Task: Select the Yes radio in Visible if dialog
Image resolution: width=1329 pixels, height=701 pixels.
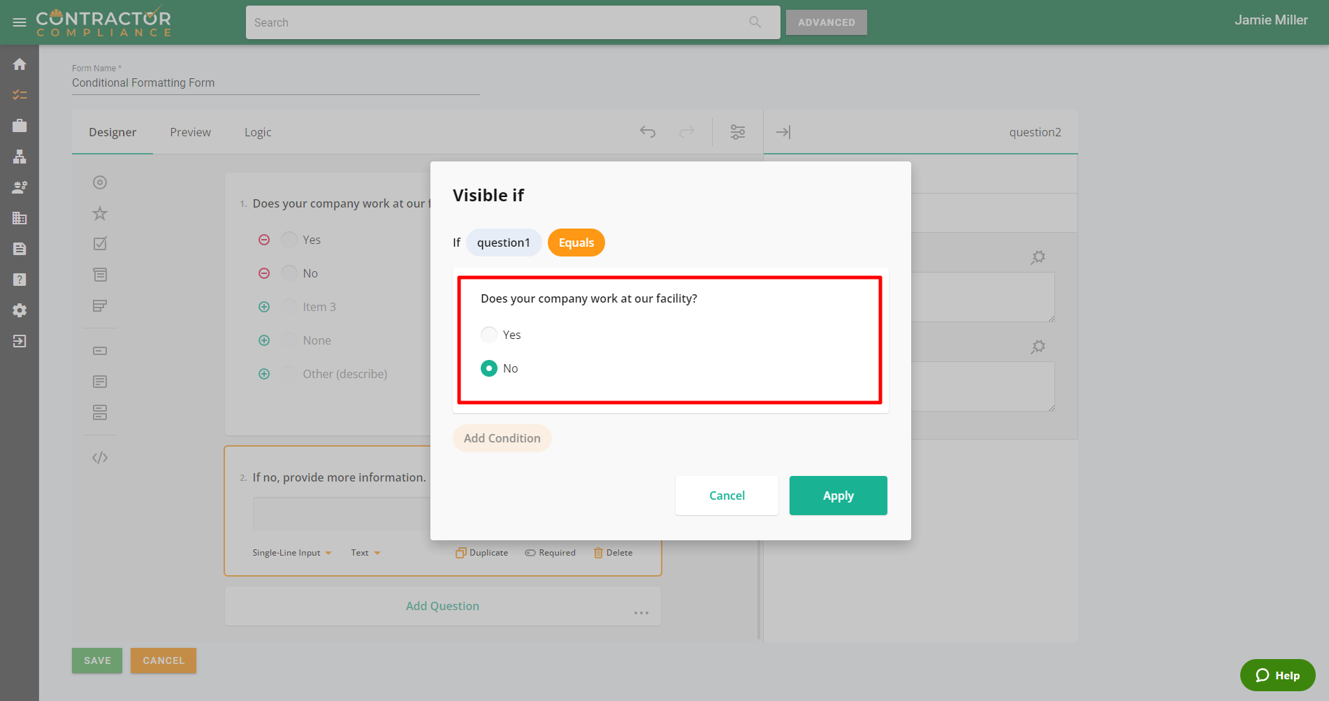Action: pyautogui.click(x=489, y=335)
